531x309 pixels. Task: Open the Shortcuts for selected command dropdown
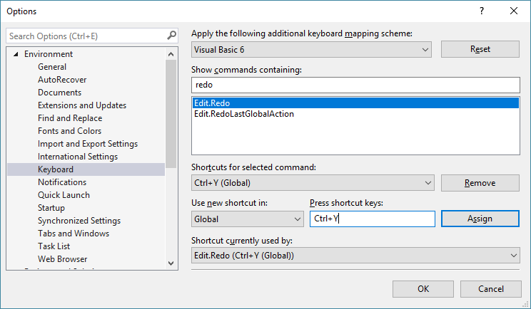coord(313,183)
